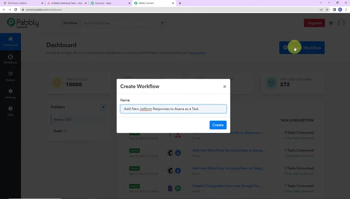Image resolution: width=350 pixels, height=199 pixels.
Task: Click the Chrome profile icon in toolbar
Action: [340, 10]
